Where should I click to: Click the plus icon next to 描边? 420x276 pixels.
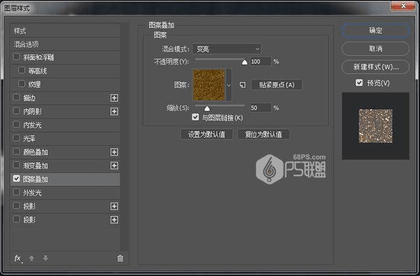tap(114, 98)
